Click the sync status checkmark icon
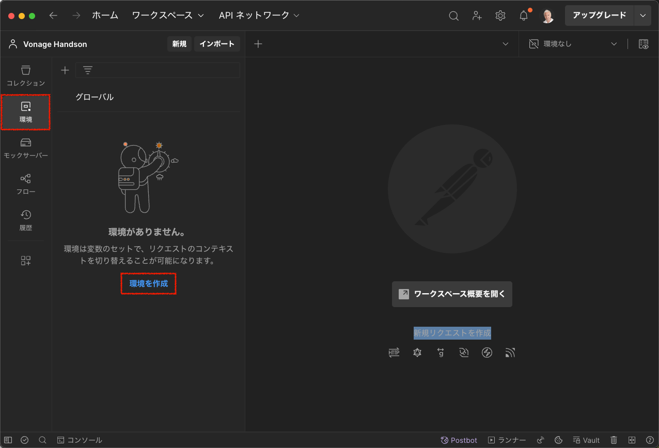The width and height of the screenshot is (659, 448). 25,440
